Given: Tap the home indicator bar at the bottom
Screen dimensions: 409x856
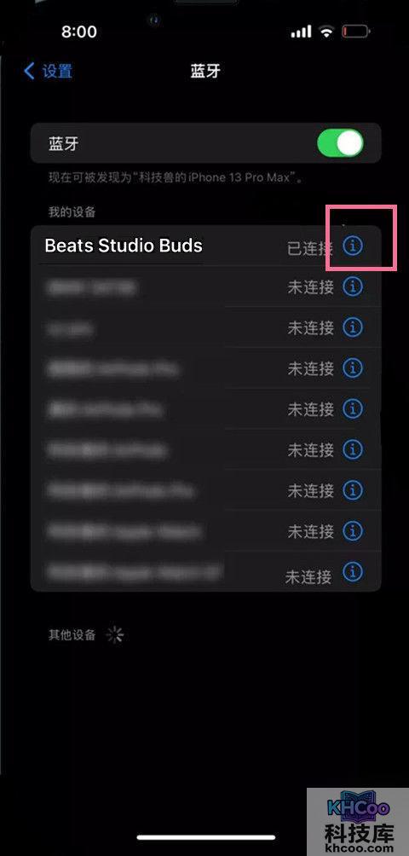Looking at the screenshot, I should point(206,837).
